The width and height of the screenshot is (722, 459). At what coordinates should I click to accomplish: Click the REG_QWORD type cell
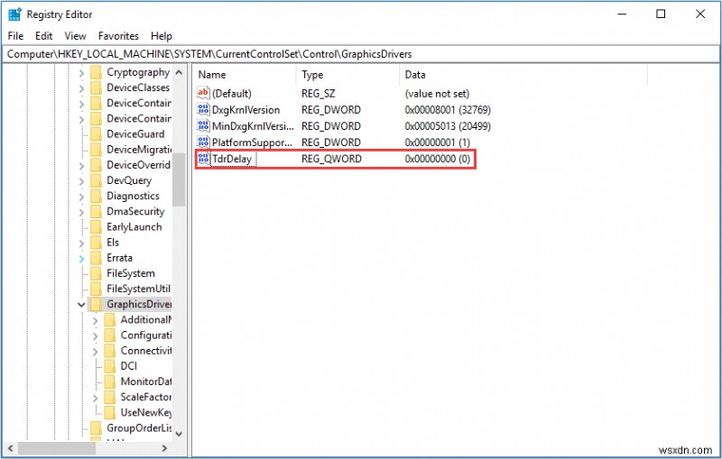click(x=331, y=159)
